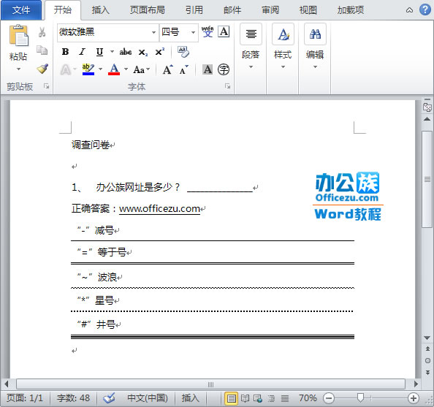Open the Clipboard pane launcher

pos(46,86)
